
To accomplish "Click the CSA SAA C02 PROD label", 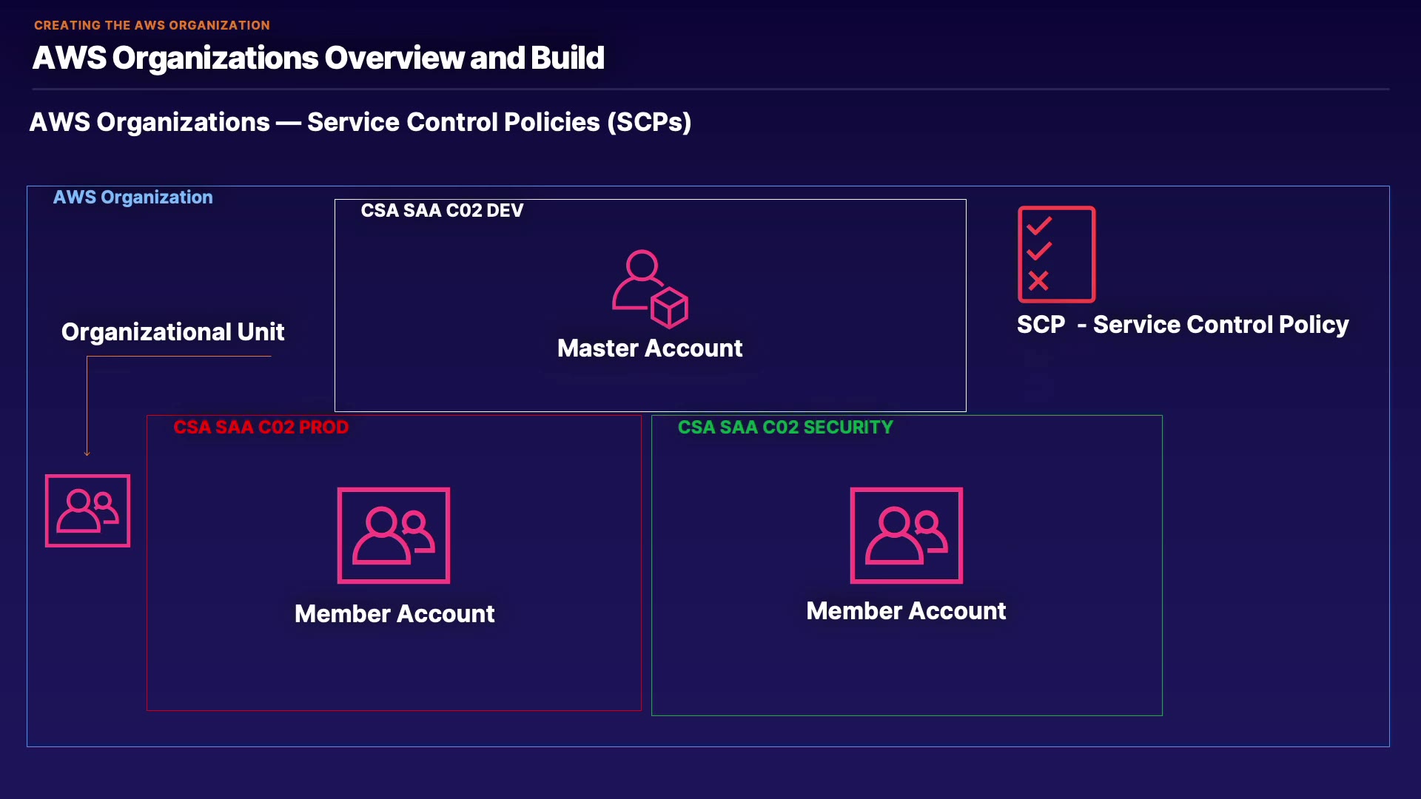I will point(261,428).
